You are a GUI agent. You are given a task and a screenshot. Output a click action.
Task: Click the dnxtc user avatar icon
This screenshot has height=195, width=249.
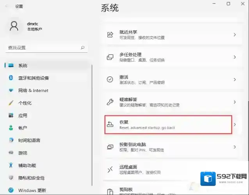[14, 26]
